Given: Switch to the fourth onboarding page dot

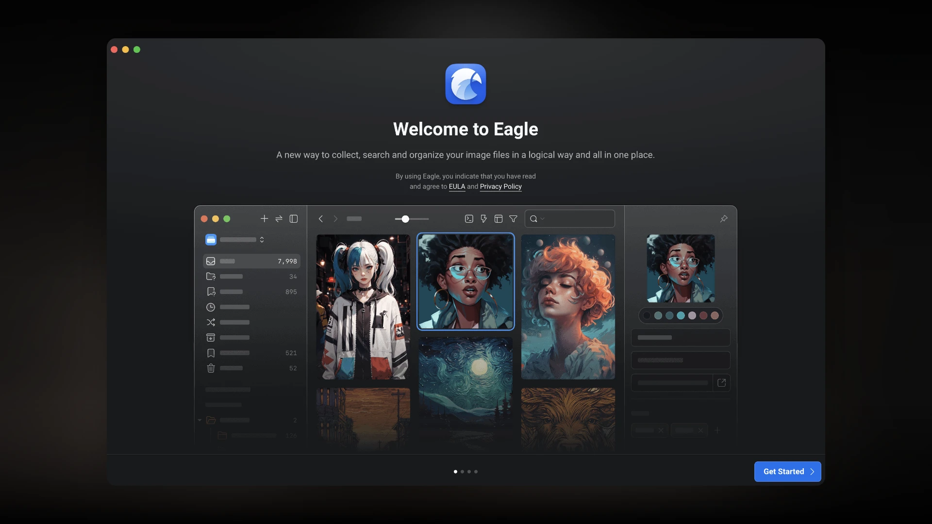Looking at the screenshot, I should 476,472.
